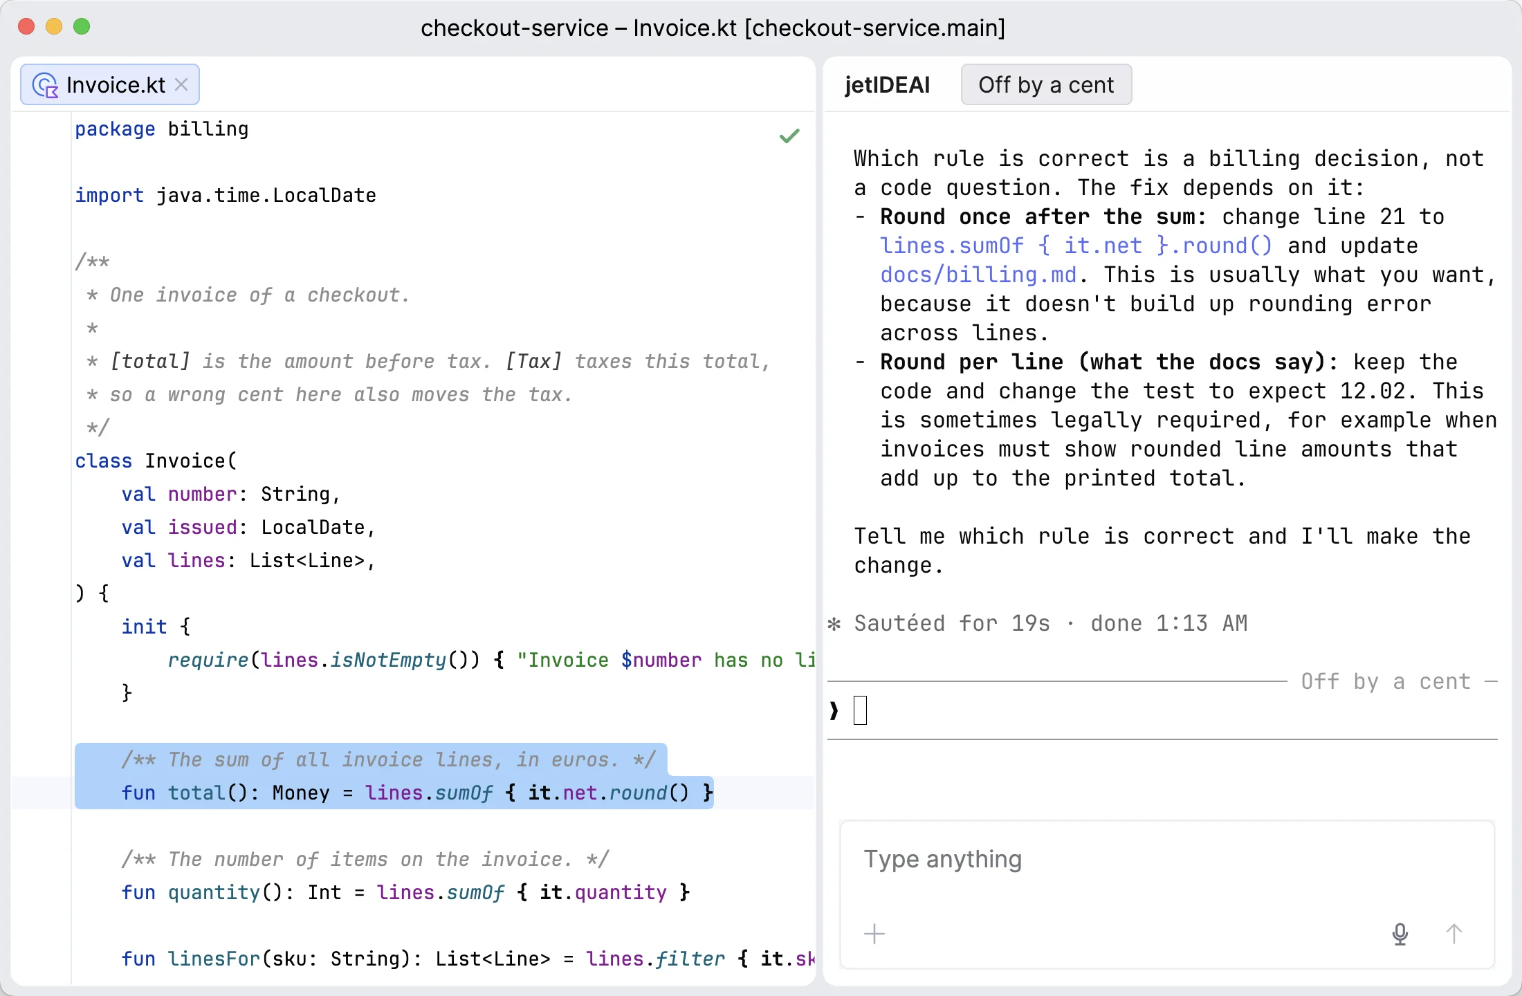Click the fun quantity() line in editor
The height and width of the screenshot is (996, 1522).
405,892
